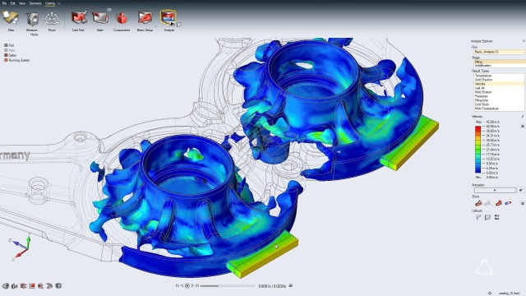The image size is (526, 296).
Task: Expand Basic Setup dropdown arrow
Action: (x=155, y=26)
